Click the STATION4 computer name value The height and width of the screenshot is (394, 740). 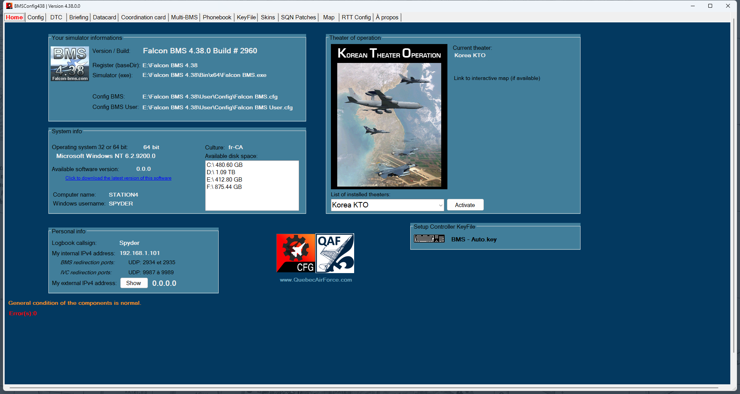pos(123,195)
